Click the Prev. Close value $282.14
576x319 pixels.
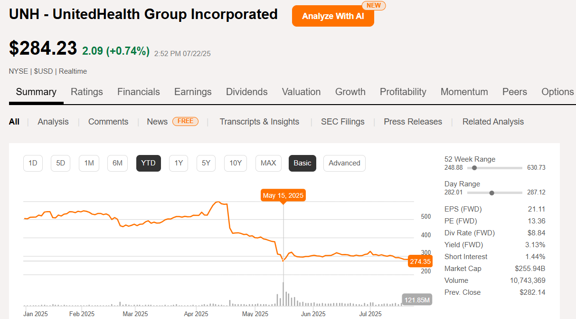coord(533,292)
